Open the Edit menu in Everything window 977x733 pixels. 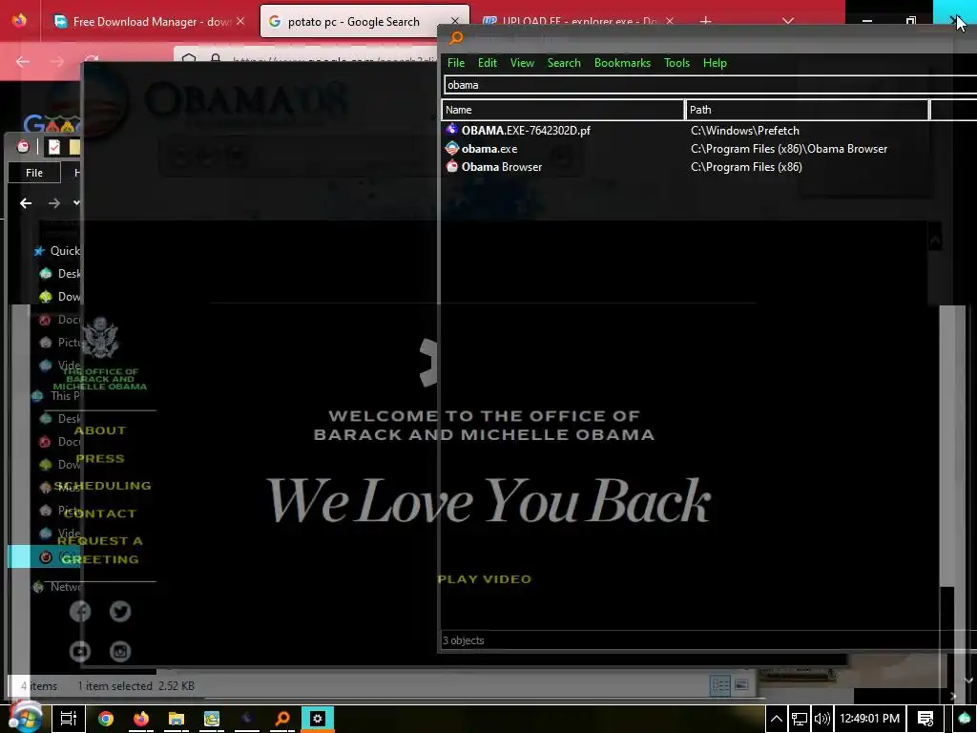coord(487,63)
